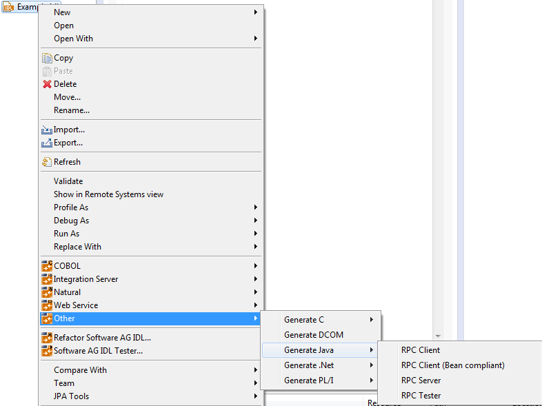Click the Copy icon in context menu
This screenshot has height=406, width=542.
[47, 58]
